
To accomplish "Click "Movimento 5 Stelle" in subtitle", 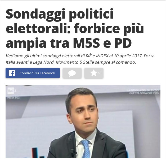I will (75, 62).
